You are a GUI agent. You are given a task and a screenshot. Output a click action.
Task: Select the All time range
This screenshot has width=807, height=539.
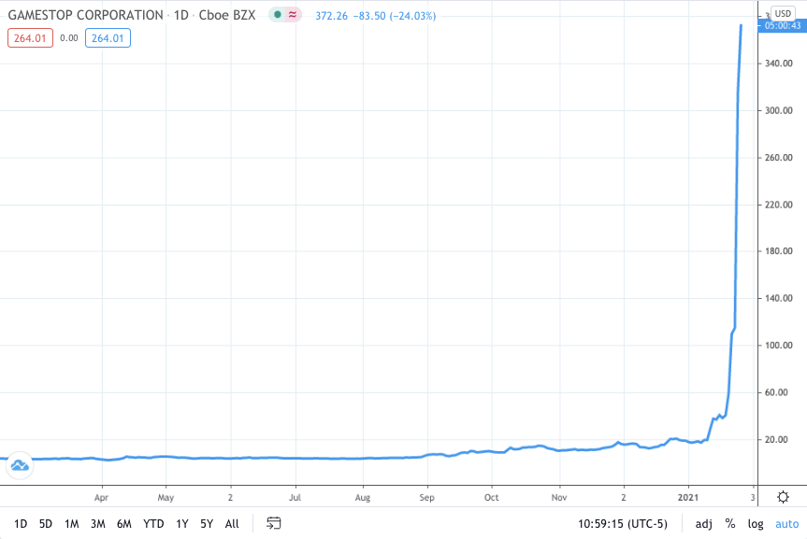[x=232, y=524]
